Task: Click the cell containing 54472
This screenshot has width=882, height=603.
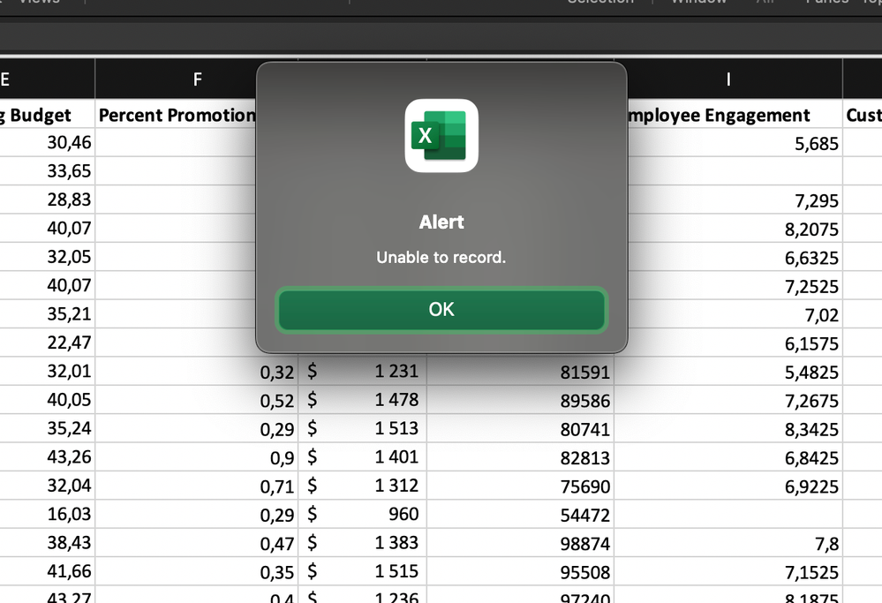Action: pos(520,514)
